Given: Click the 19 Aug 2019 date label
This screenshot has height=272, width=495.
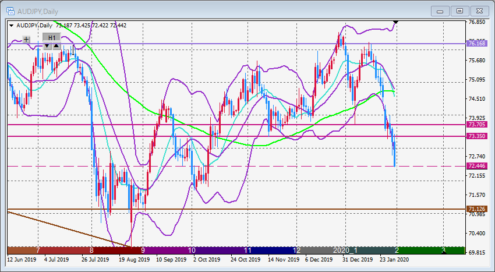Looking at the screenshot, I should 135,260.
